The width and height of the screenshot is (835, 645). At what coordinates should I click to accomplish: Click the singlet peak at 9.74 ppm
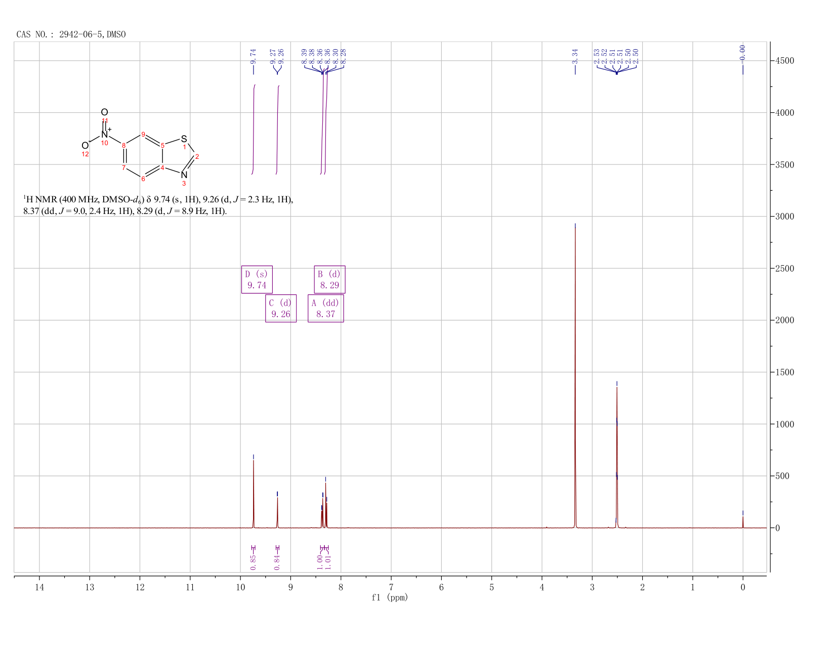(x=254, y=493)
